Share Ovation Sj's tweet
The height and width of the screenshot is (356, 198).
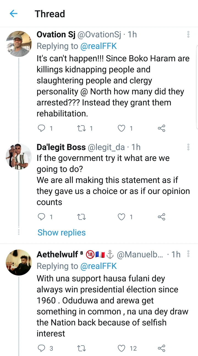[161, 128]
